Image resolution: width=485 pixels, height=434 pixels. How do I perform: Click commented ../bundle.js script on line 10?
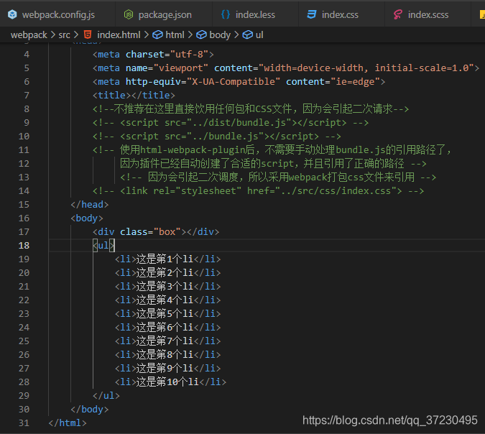tap(216, 136)
